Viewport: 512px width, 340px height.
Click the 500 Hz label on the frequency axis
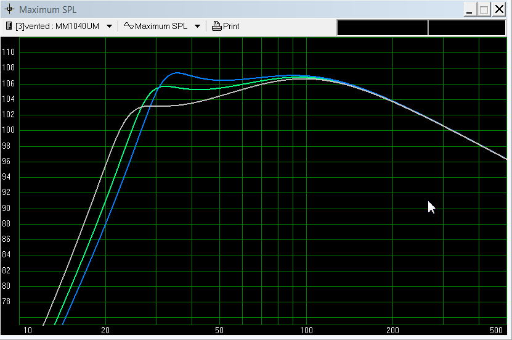click(x=496, y=331)
